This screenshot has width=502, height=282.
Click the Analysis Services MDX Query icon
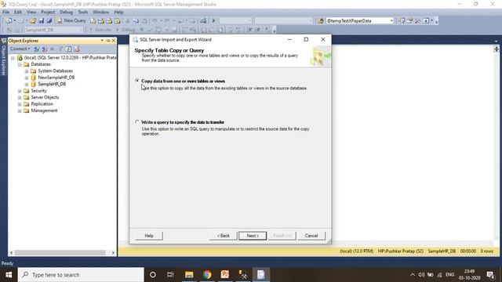(x=101, y=21)
